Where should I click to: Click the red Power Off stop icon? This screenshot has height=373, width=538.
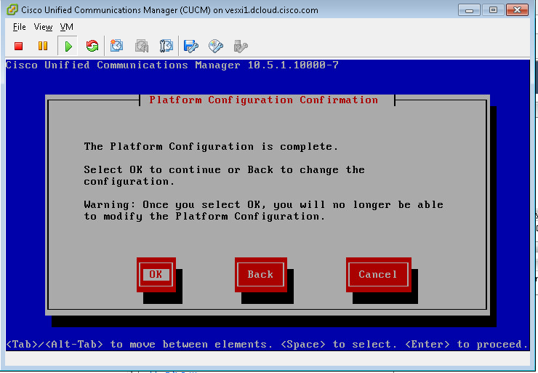click(18, 46)
